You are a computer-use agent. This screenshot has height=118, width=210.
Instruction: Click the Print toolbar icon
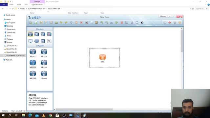pyautogui.click(x=56, y=23)
